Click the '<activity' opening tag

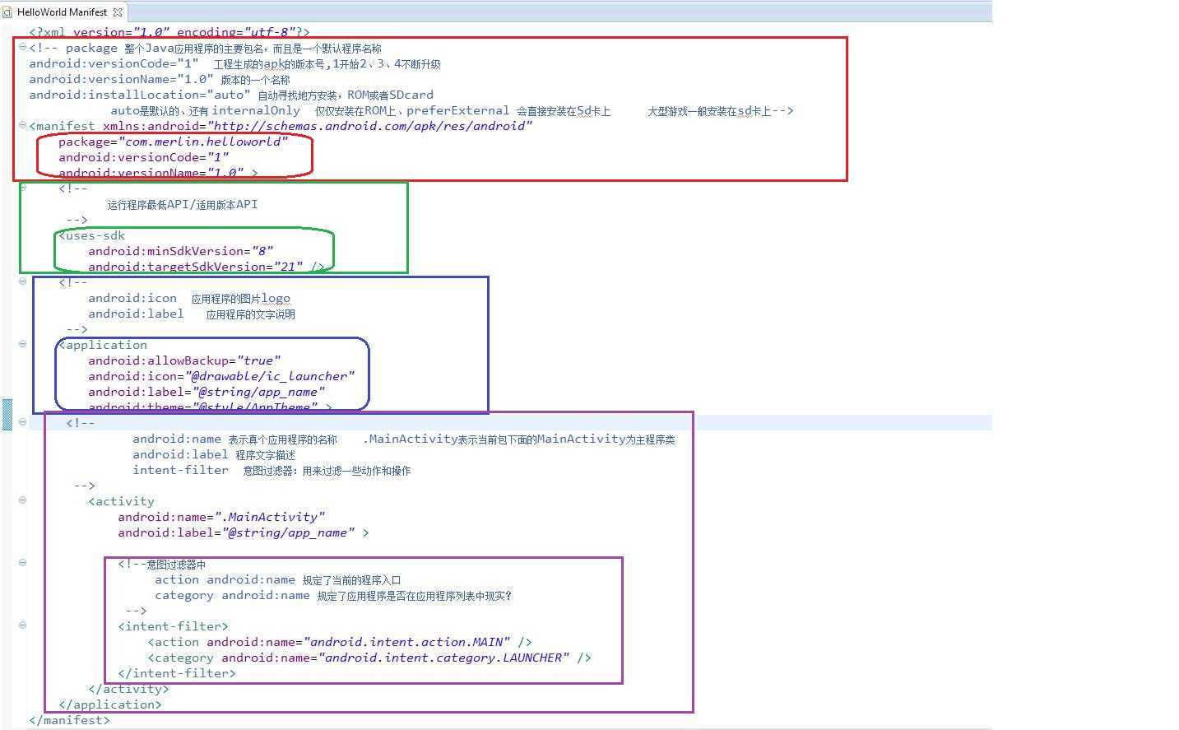[x=121, y=501]
